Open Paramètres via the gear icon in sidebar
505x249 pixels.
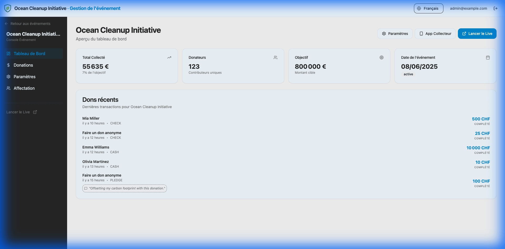(x=8, y=77)
